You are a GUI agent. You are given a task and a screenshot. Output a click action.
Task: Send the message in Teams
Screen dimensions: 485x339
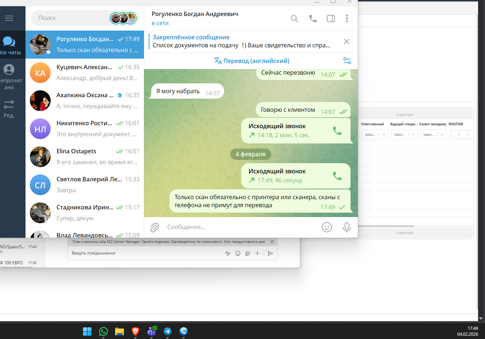(x=270, y=253)
